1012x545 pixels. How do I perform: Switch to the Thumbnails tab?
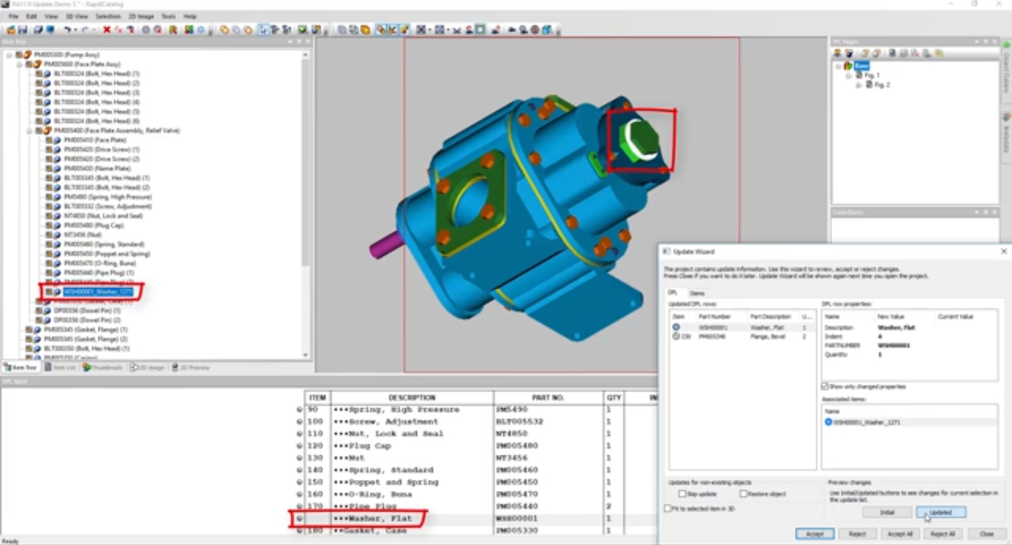click(x=102, y=367)
